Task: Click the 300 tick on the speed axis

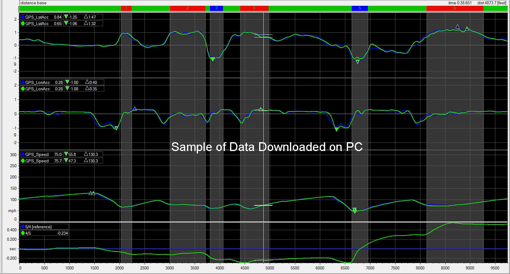Action: pos(13,155)
